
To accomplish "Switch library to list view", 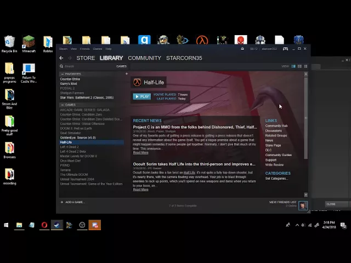I will 299,66.
